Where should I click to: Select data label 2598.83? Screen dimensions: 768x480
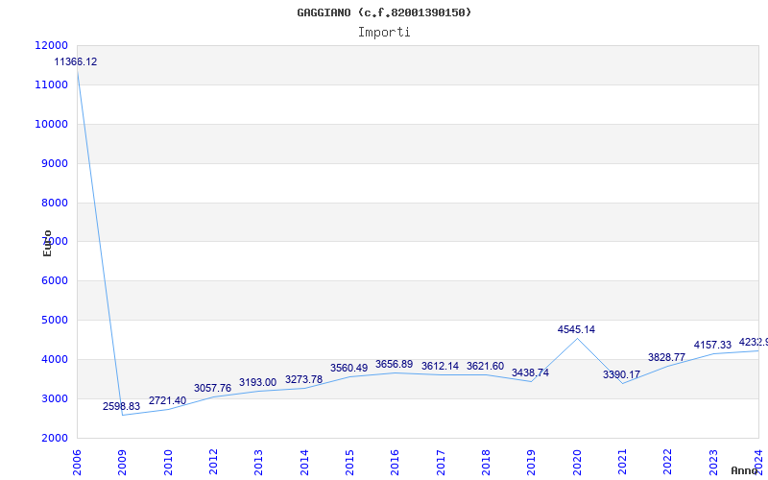122,406
